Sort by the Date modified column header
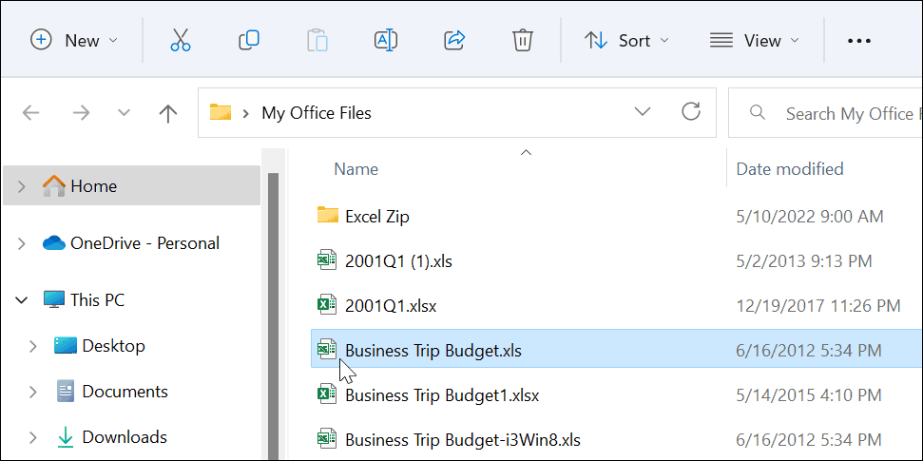This screenshot has width=923, height=461. pos(790,169)
